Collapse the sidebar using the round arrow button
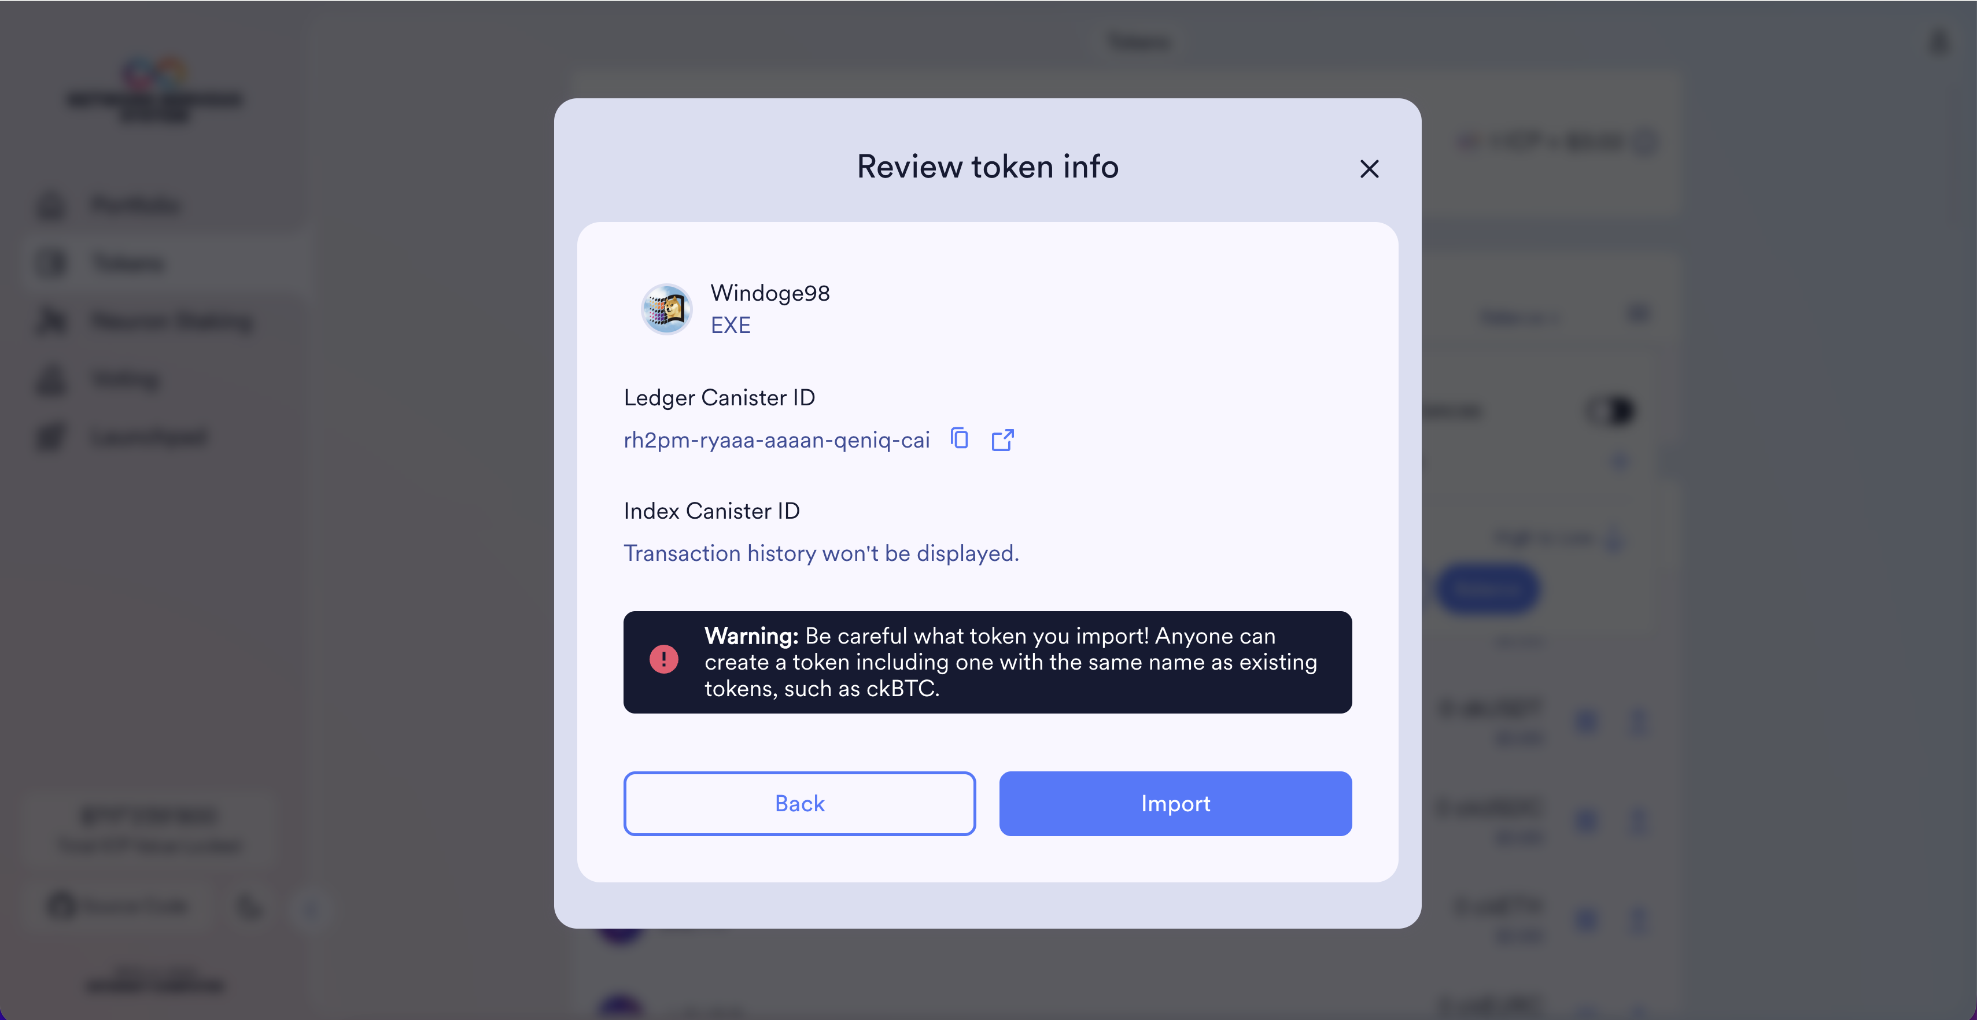 tap(312, 909)
